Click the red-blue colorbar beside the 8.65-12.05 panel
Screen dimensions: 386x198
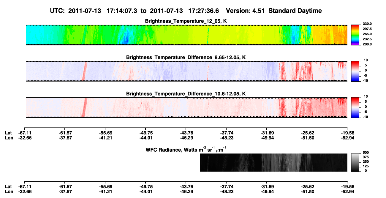tap(355, 71)
